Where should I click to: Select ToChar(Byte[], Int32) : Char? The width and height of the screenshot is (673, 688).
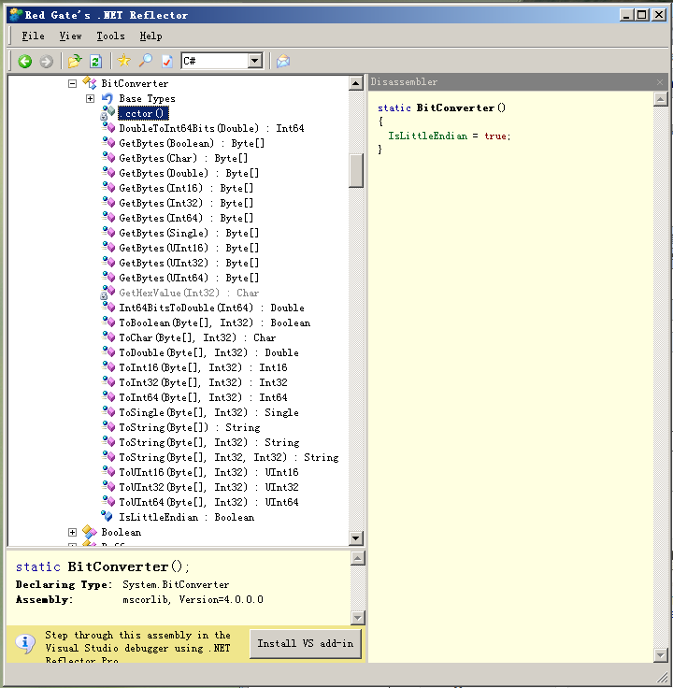coord(197,337)
